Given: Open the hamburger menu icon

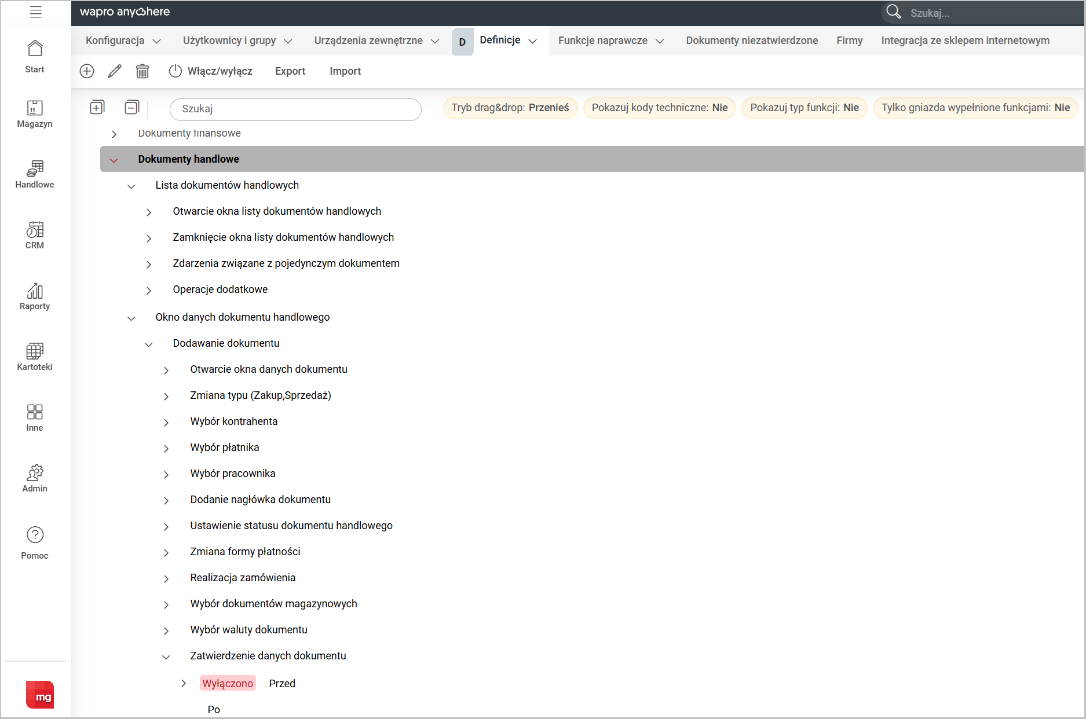Looking at the screenshot, I should [36, 12].
